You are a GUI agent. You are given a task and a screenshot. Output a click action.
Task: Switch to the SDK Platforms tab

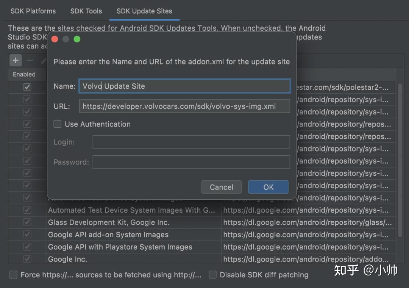(x=33, y=11)
